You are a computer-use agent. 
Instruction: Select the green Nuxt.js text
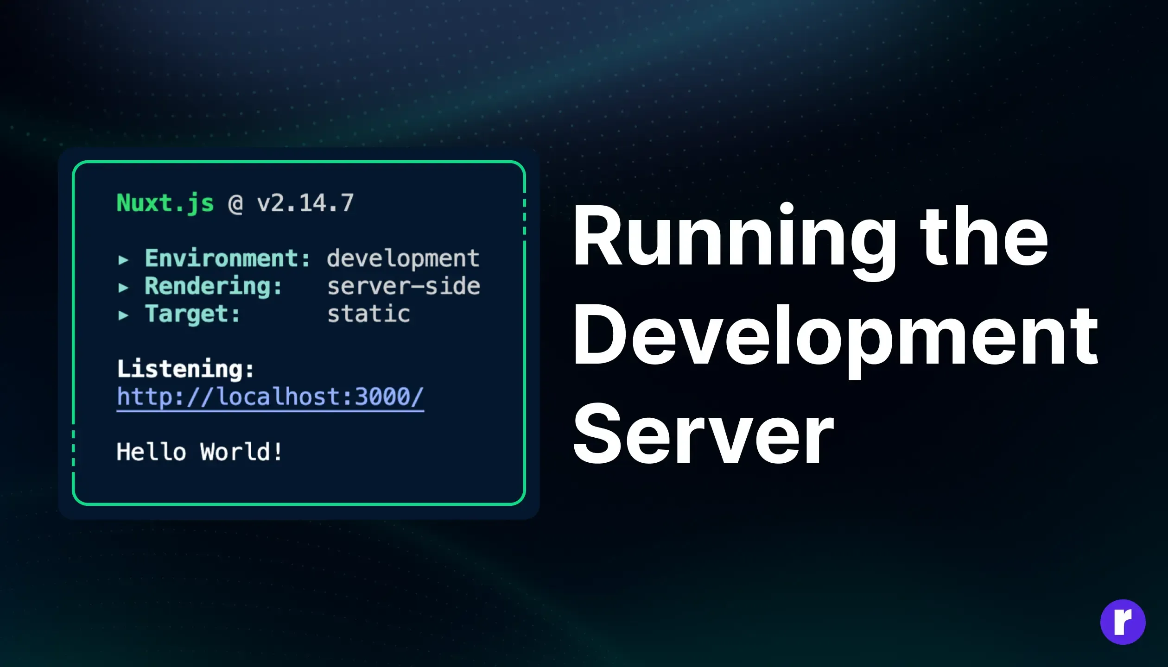tap(165, 204)
